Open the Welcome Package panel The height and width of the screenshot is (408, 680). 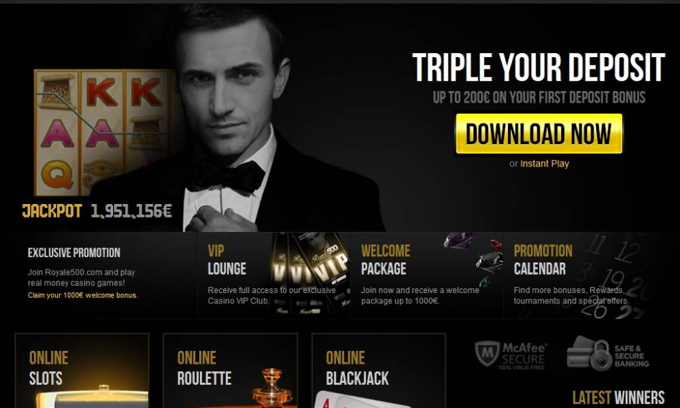(427, 276)
